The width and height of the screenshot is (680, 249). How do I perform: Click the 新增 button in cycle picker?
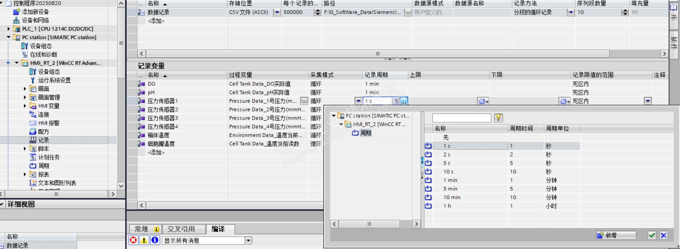(x=616, y=235)
